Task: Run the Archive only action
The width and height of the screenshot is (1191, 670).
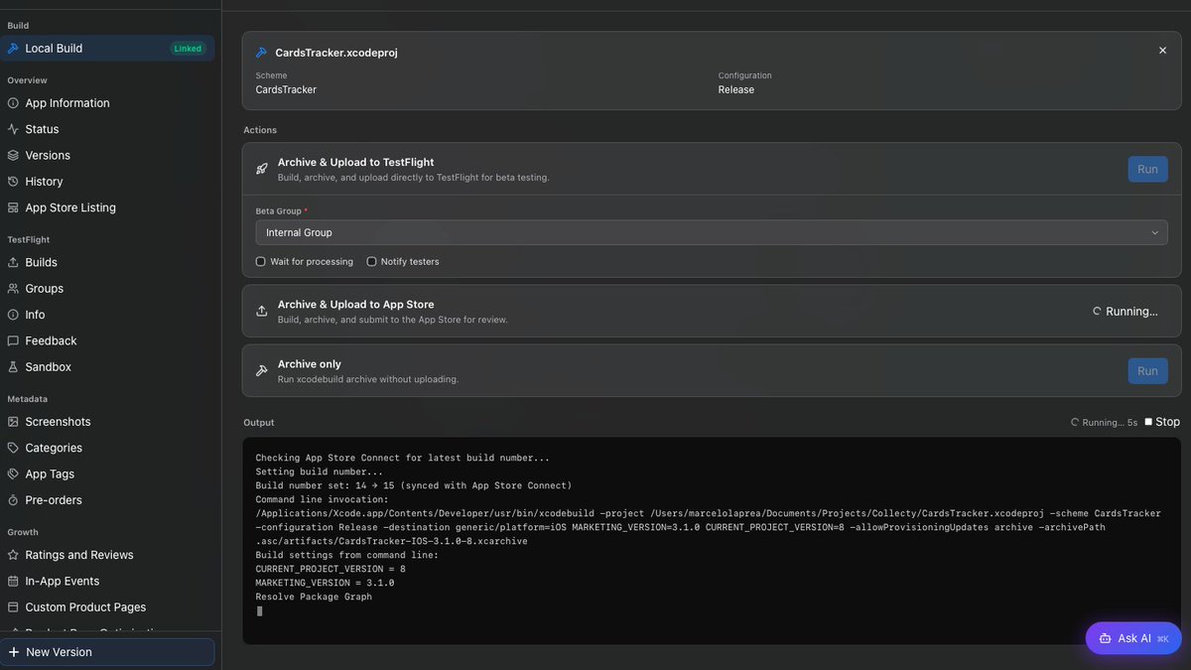Action: [x=1147, y=370]
